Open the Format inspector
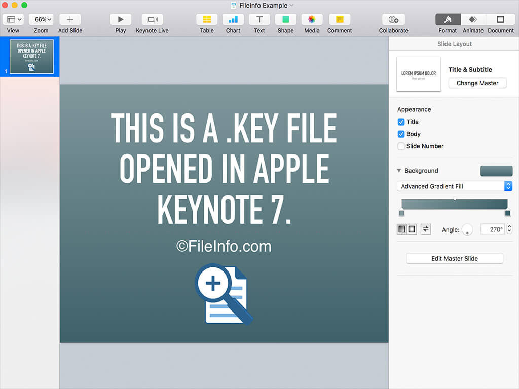 [x=448, y=20]
